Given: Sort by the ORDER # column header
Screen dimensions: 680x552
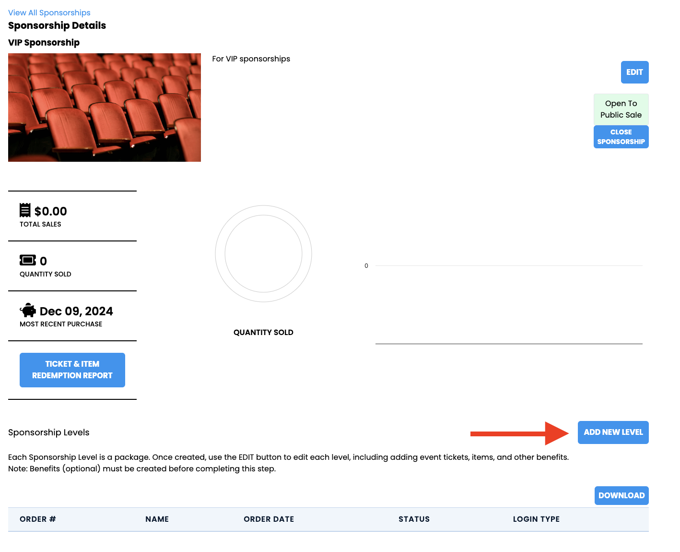Looking at the screenshot, I should 38,519.
